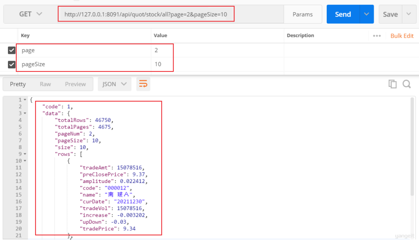Click the page key cell
This screenshot has height=243, width=419.
(x=84, y=50)
